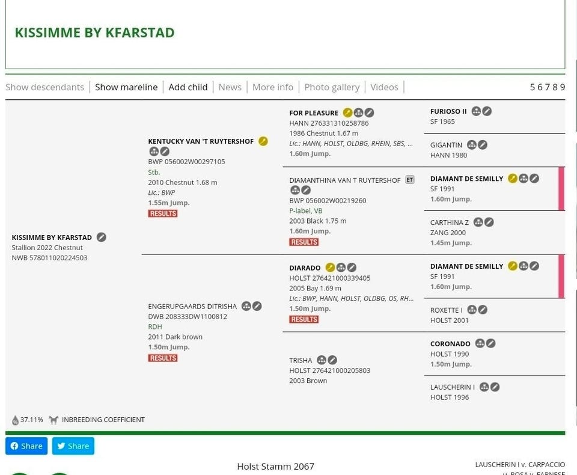Go to the More info tab
This screenshot has height=475, width=577.
[273, 87]
